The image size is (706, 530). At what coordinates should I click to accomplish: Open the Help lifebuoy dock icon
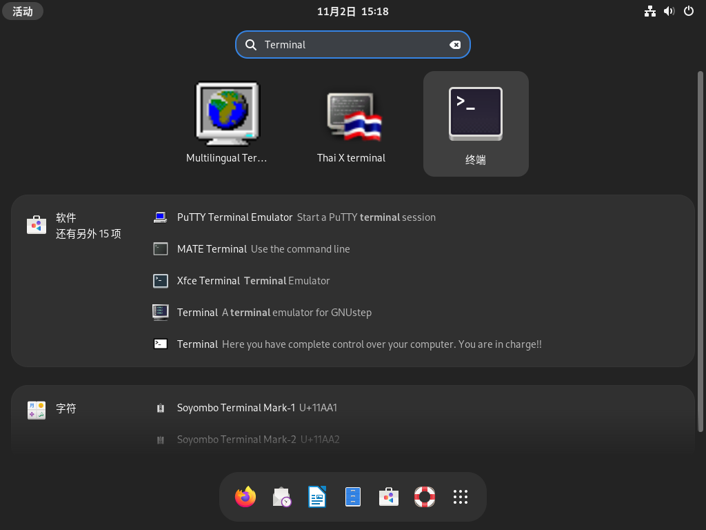click(425, 497)
